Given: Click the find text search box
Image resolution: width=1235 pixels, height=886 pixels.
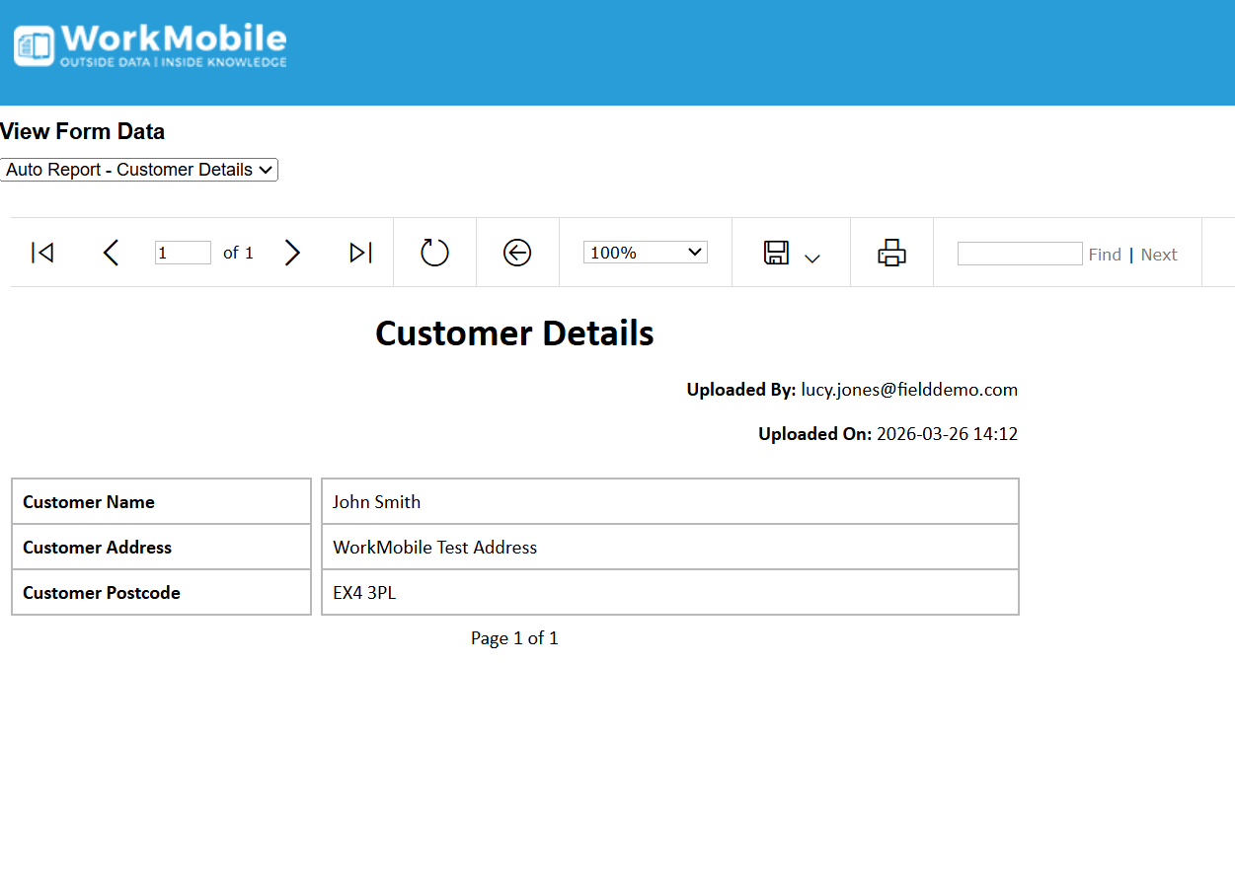Looking at the screenshot, I should [x=1020, y=254].
